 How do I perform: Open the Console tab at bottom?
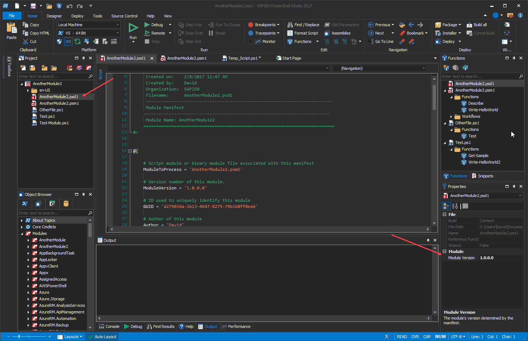(x=109, y=326)
